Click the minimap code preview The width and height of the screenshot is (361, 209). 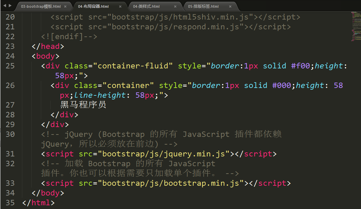(x=356, y=26)
